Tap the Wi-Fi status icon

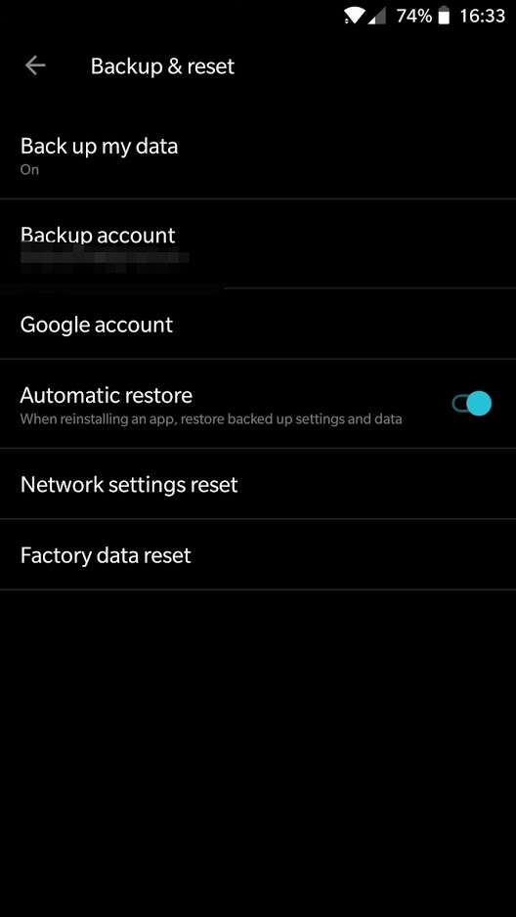click(354, 16)
